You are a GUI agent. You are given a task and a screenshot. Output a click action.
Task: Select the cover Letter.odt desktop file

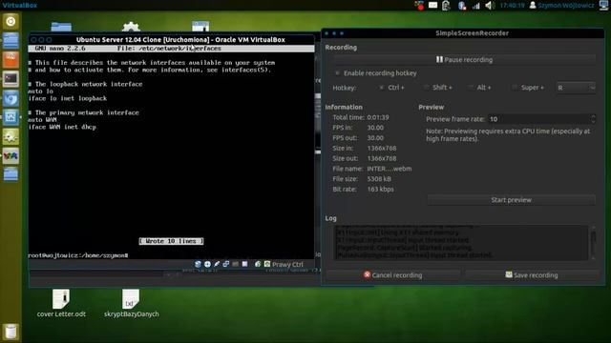click(x=61, y=303)
